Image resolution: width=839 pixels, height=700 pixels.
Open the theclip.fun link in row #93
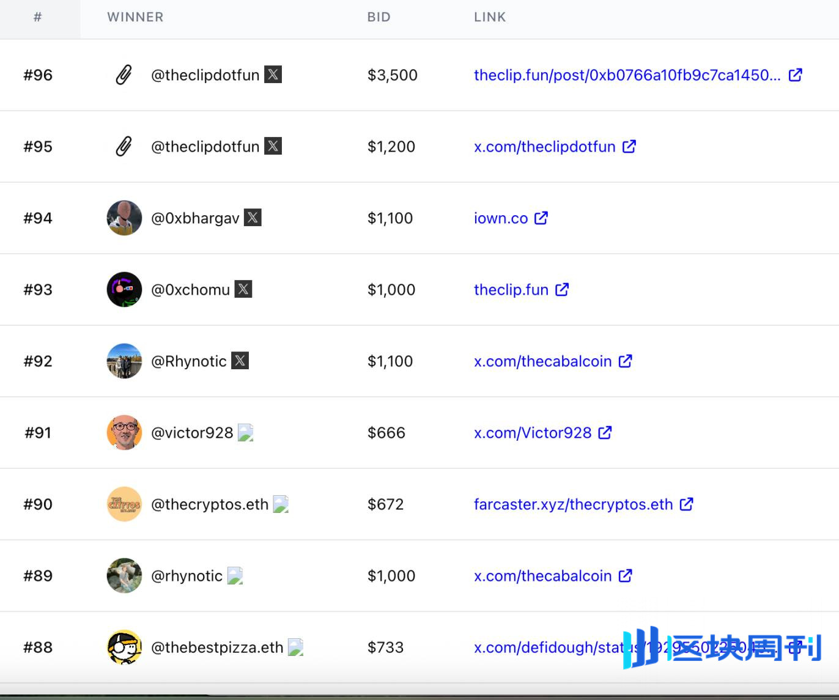(x=511, y=290)
